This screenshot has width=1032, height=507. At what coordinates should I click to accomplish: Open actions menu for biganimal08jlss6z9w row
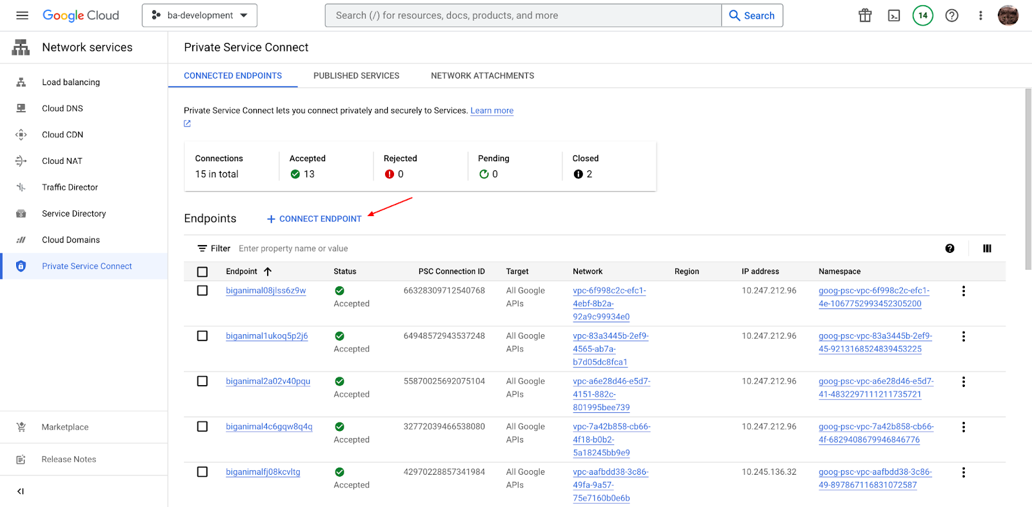(x=964, y=291)
